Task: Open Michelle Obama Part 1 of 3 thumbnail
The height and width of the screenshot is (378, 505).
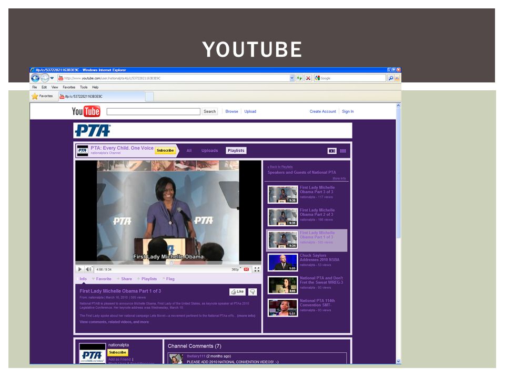Action: pyautogui.click(x=283, y=240)
